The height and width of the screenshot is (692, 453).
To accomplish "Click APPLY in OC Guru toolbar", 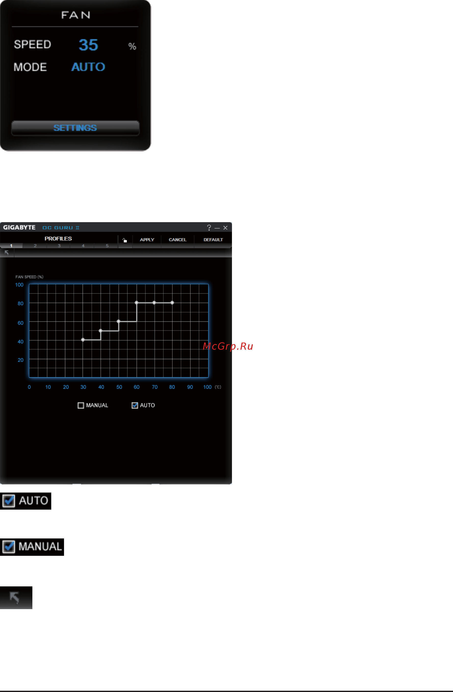I will pyautogui.click(x=147, y=240).
